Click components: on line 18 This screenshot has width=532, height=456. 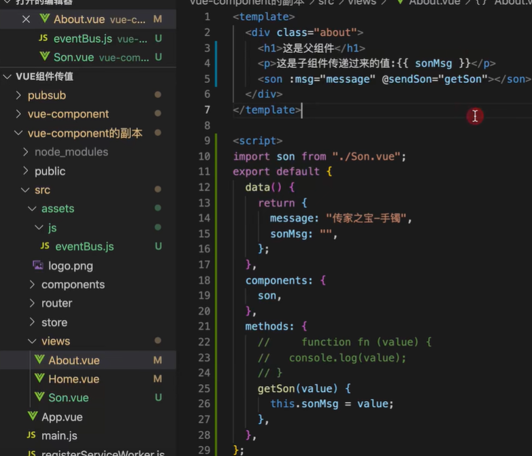pos(279,281)
